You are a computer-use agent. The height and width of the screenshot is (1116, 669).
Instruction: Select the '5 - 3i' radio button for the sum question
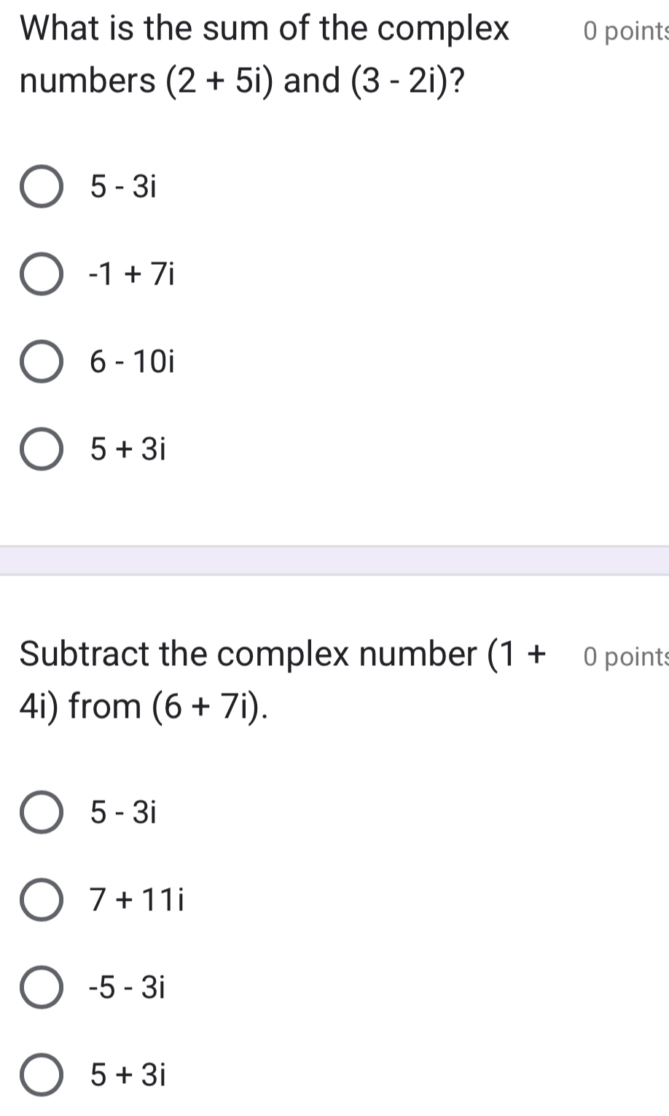(x=41, y=187)
